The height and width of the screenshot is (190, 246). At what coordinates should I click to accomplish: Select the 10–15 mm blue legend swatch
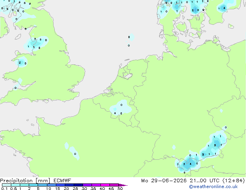51,185
